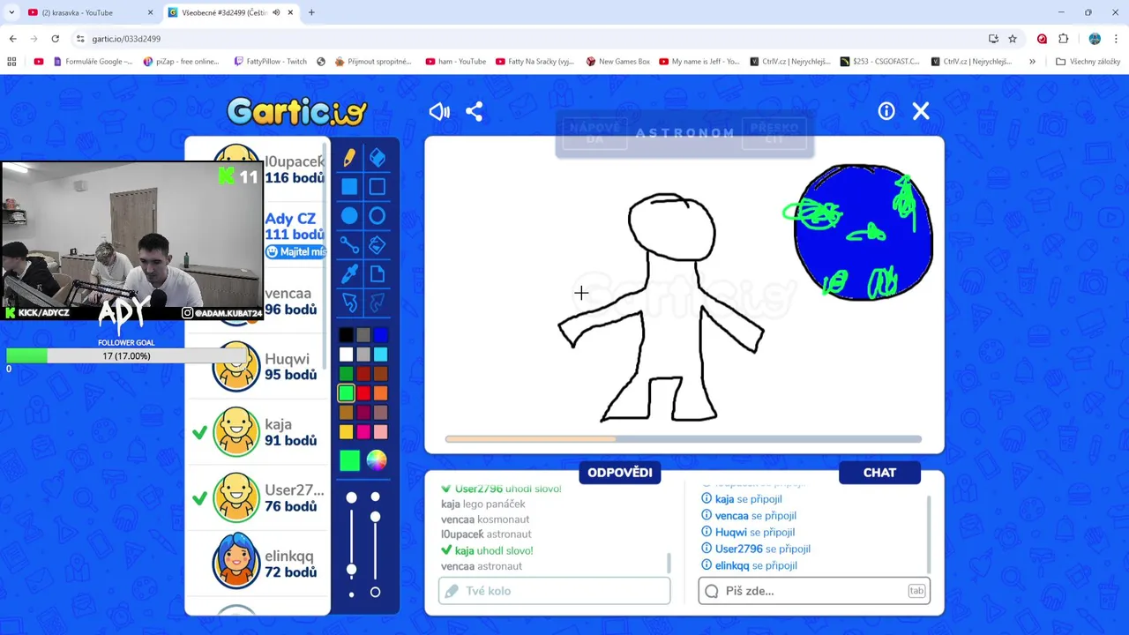1129x635 pixels.
Task: Click the undo arrow in drawing tools
Action: (349, 303)
